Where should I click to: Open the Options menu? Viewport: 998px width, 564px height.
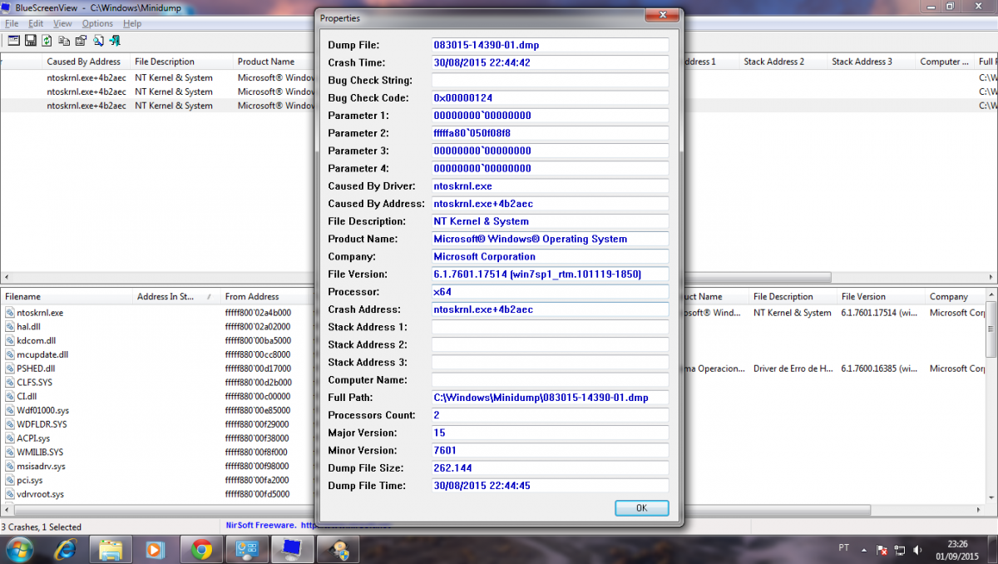click(x=98, y=23)
